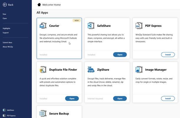Click the SafeShare card title

pos(104,26)
